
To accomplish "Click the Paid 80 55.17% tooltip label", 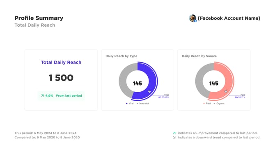I will point(240,96).
